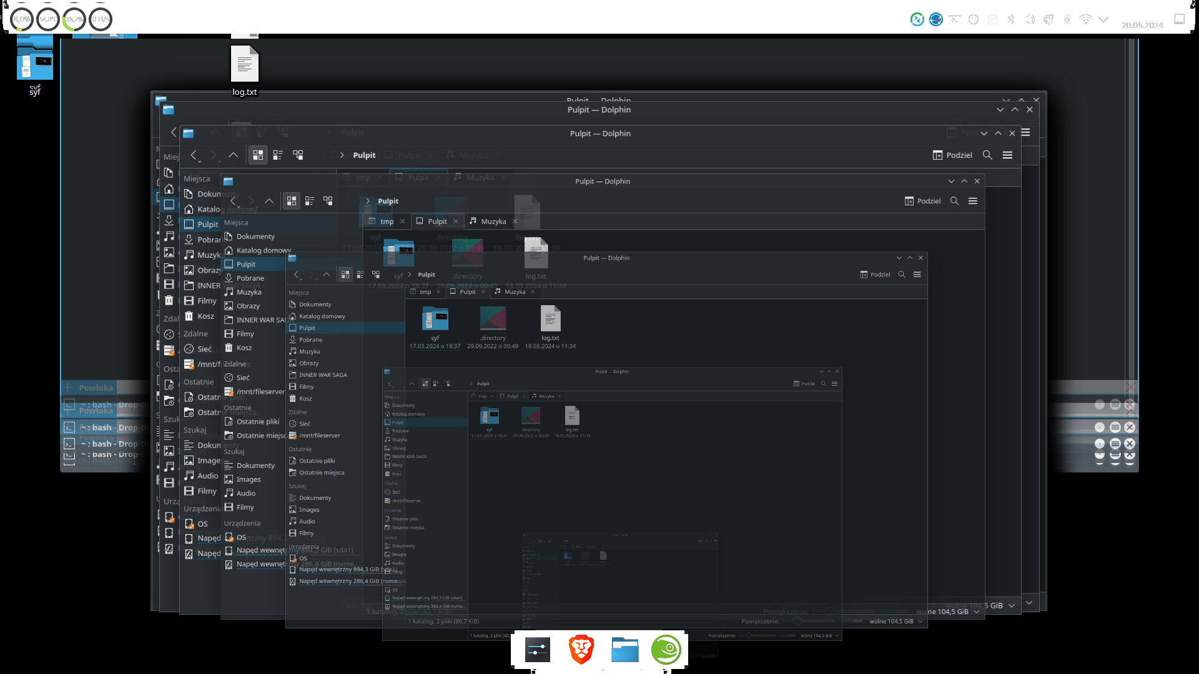Switch to the large Muzyka tab

point(493,221)
